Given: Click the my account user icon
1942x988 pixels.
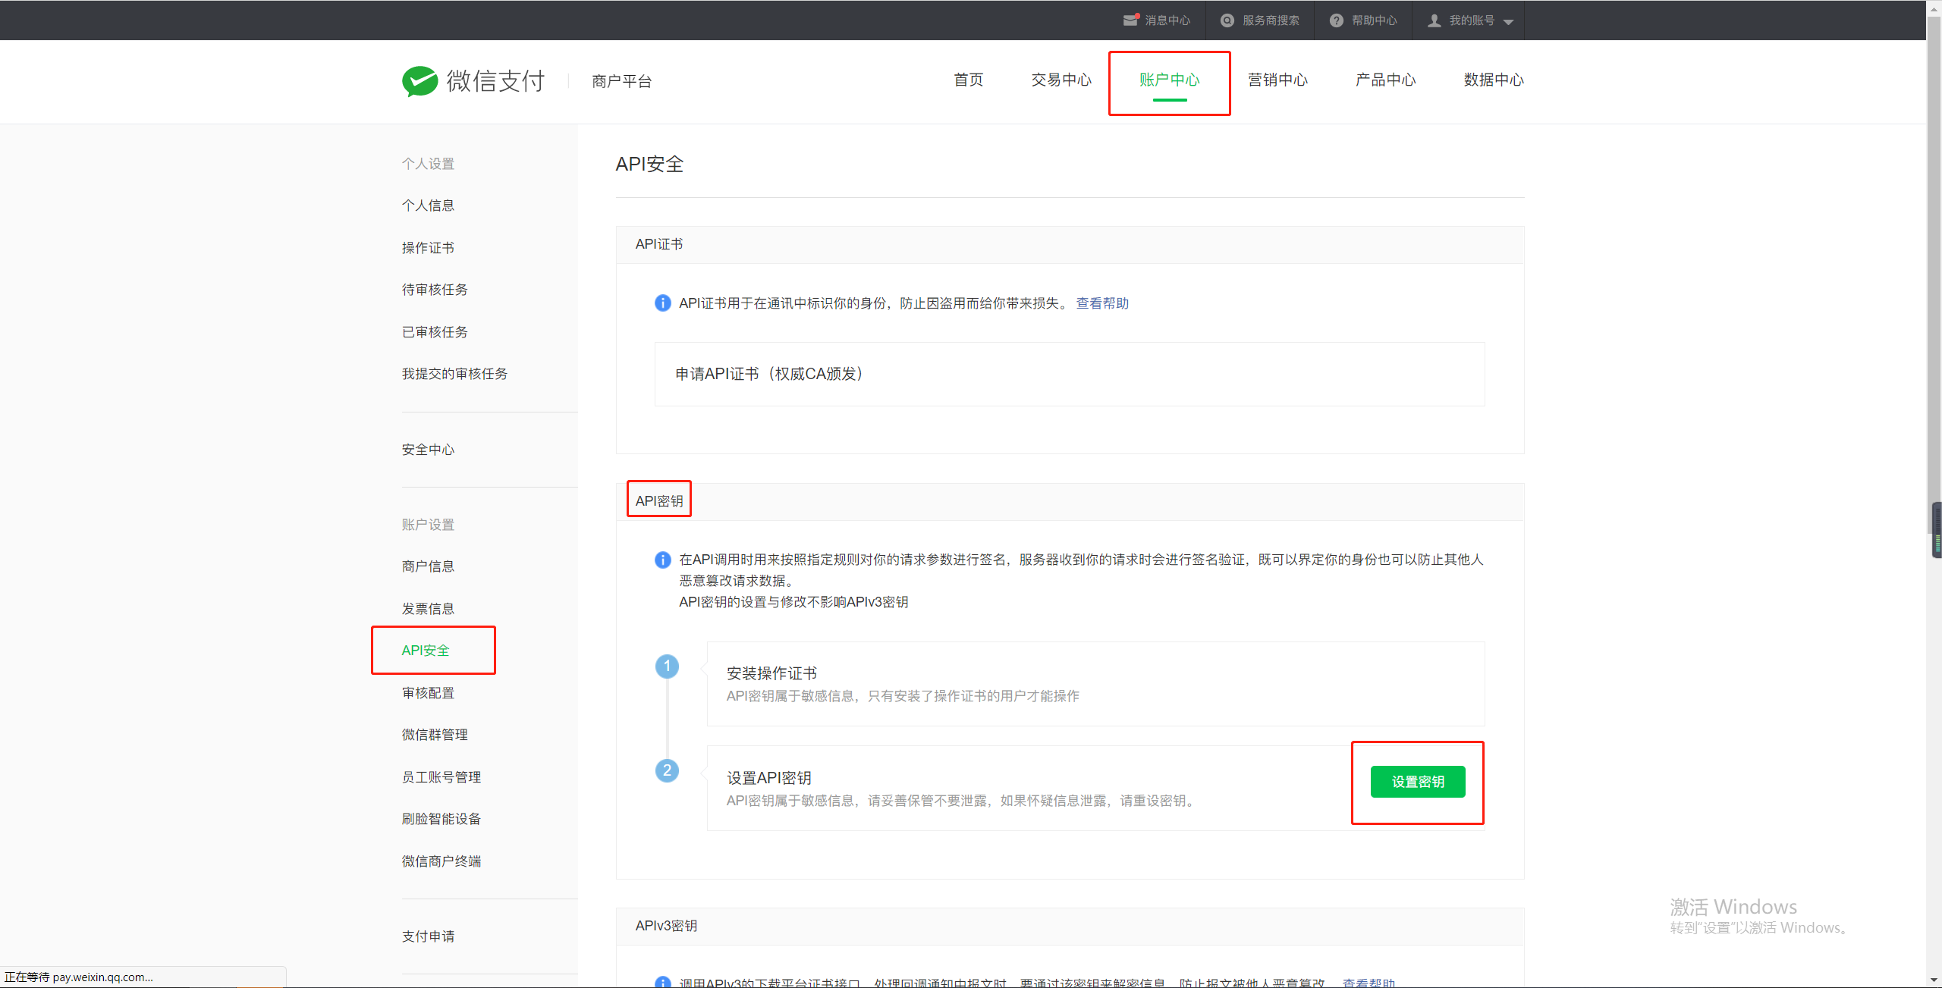Looking at the screenshot, I should click(x=1435, y=20).
